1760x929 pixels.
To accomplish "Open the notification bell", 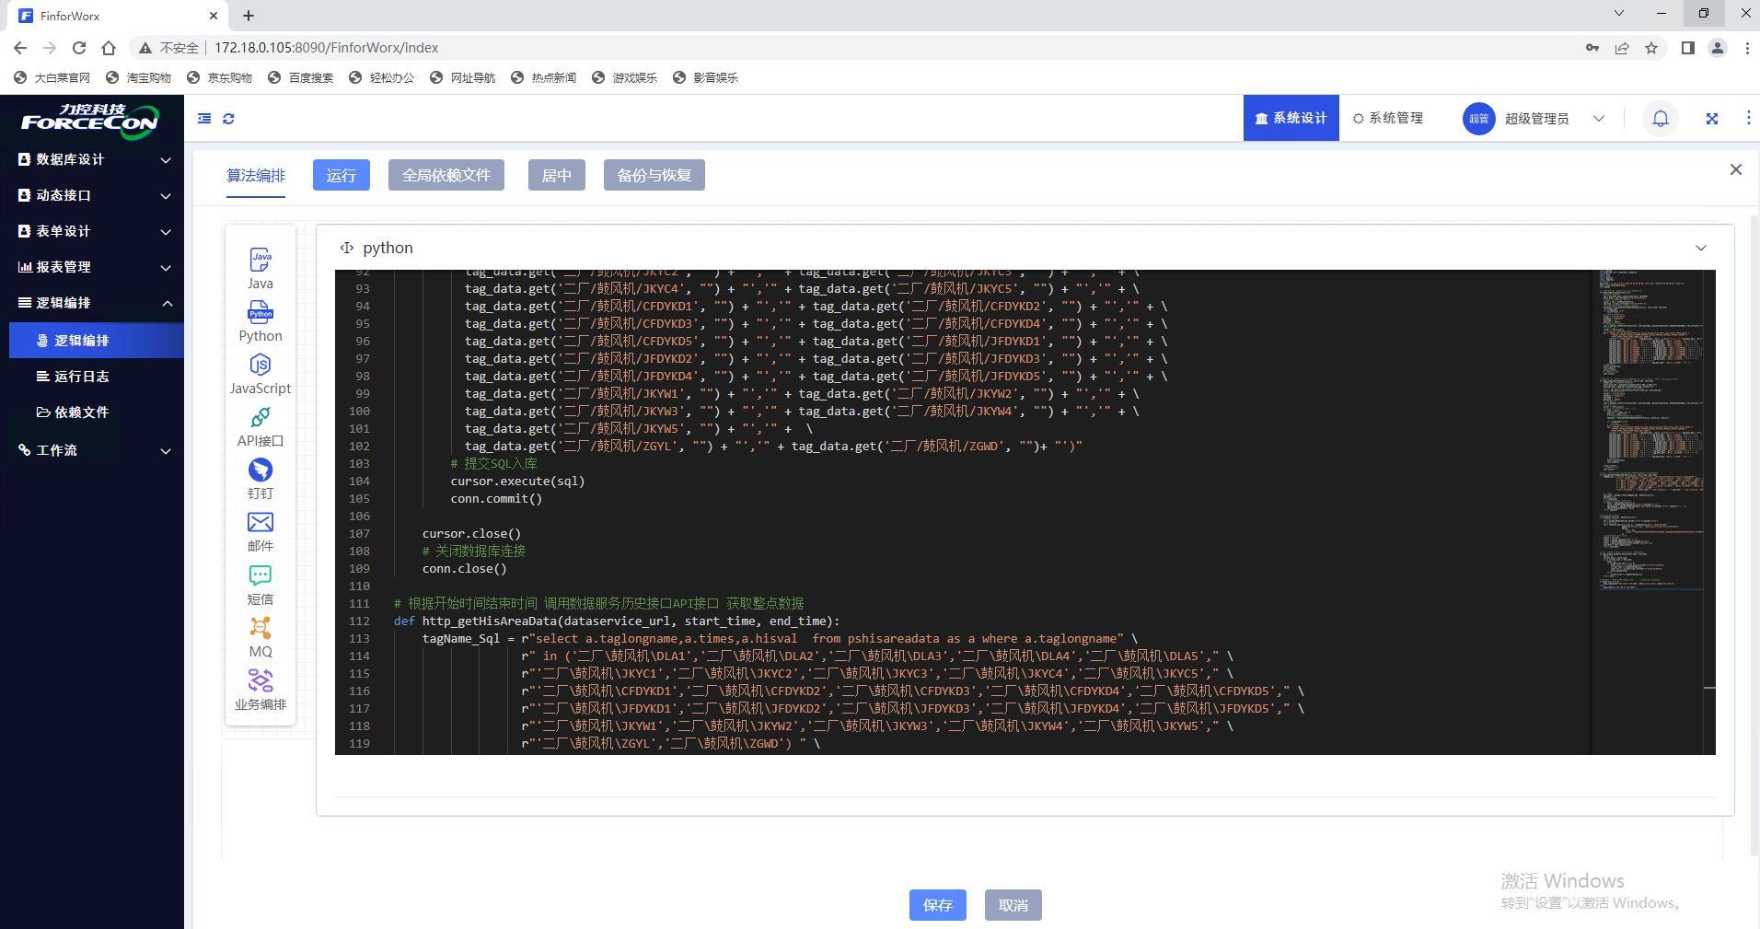I will pos(1660,119).
